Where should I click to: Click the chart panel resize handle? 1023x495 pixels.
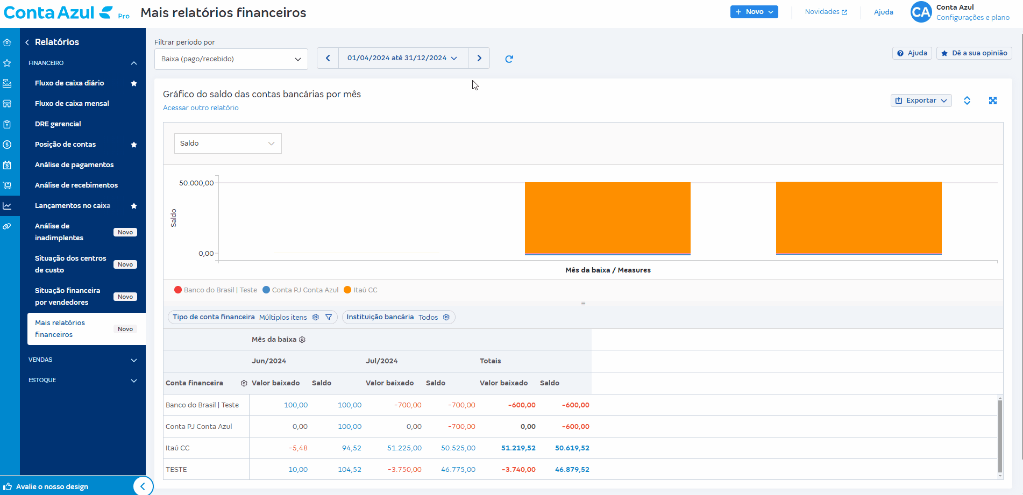point(583,304)
